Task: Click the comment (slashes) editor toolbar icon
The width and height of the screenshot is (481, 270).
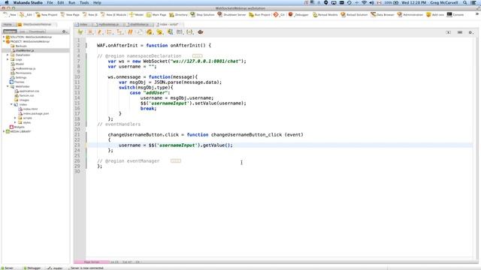Action: click(130, 32)
